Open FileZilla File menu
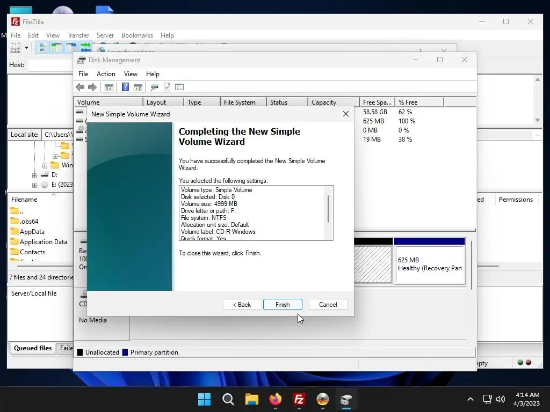Image resolution: width=550 pixels, height=412 pixels. [x=16, y=35]
